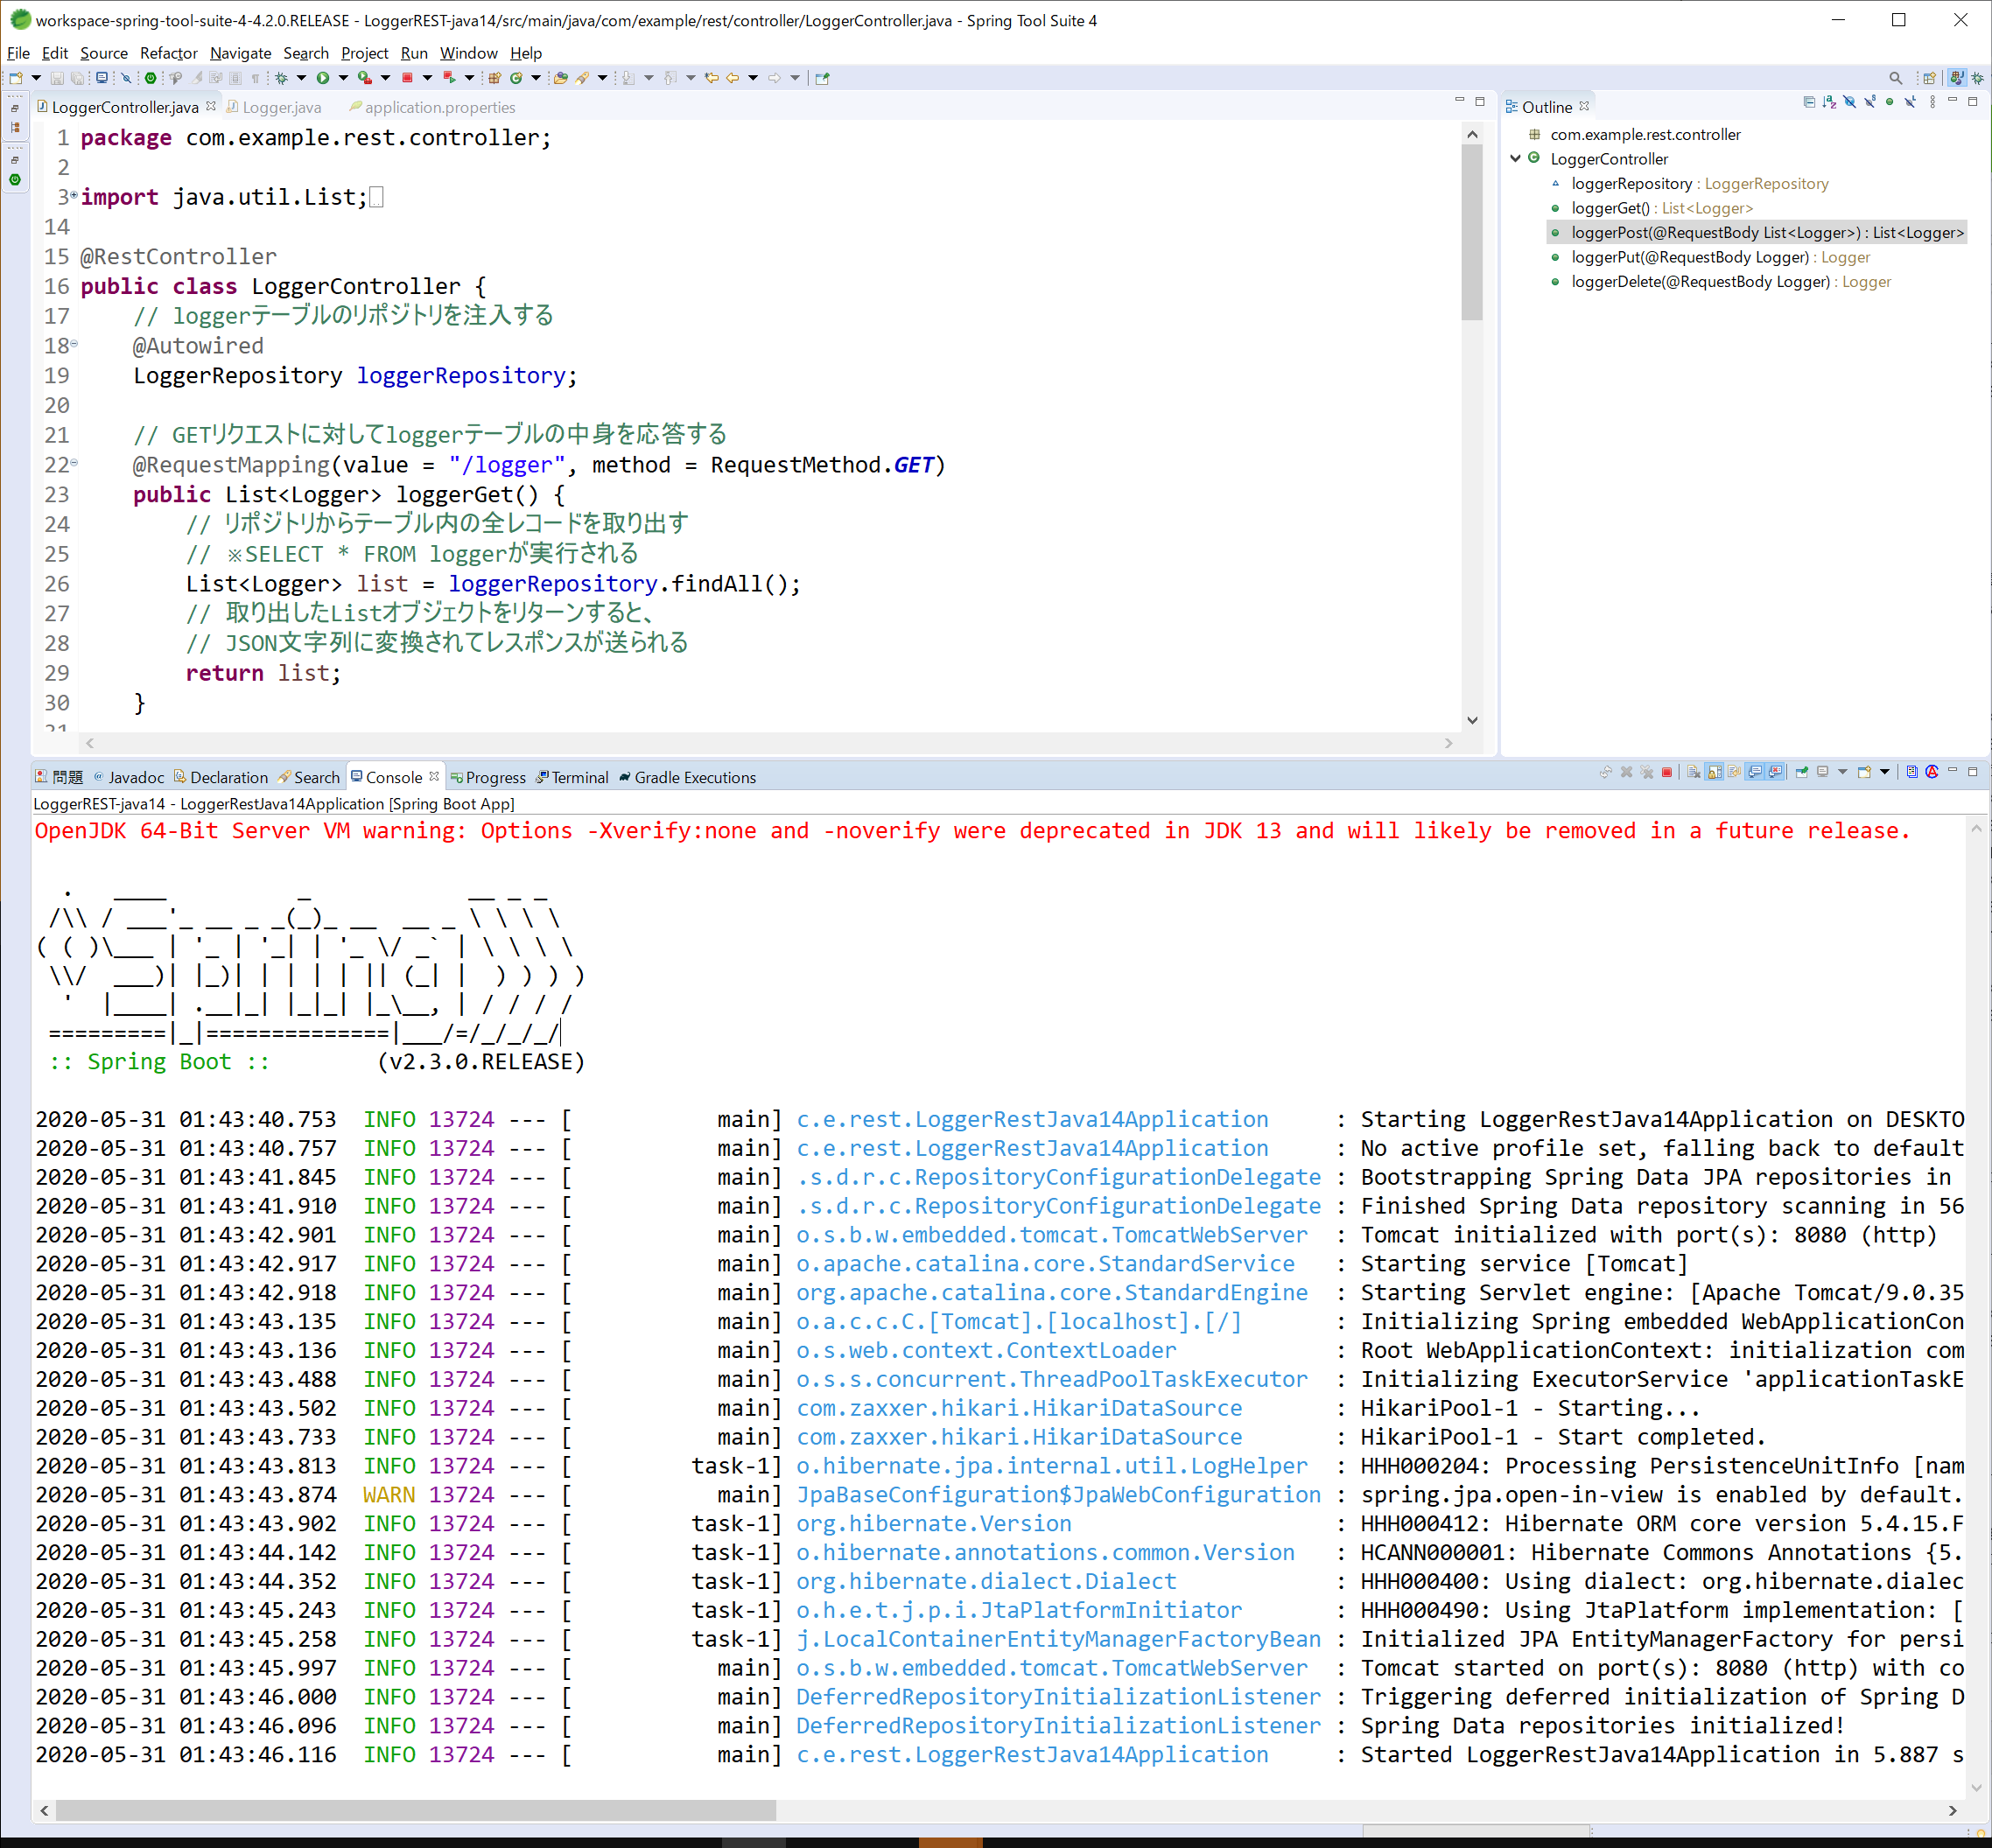Open dropdown arrow beside Run icon

(x=344, y=78)
